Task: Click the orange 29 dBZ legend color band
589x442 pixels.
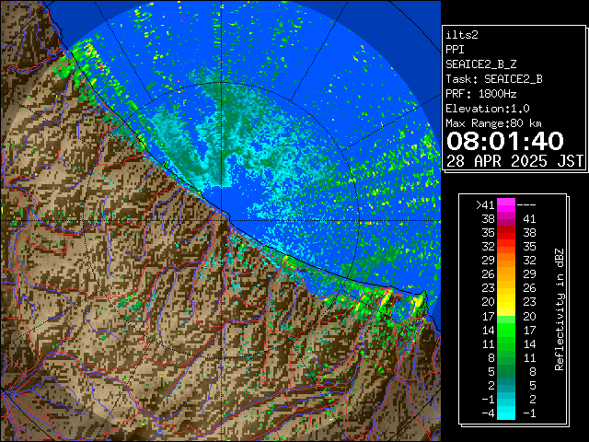Action: pos(506,261)
